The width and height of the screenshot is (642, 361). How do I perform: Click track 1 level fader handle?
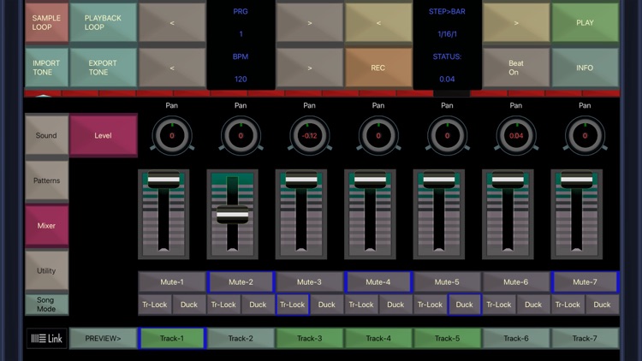coord(163,180)
